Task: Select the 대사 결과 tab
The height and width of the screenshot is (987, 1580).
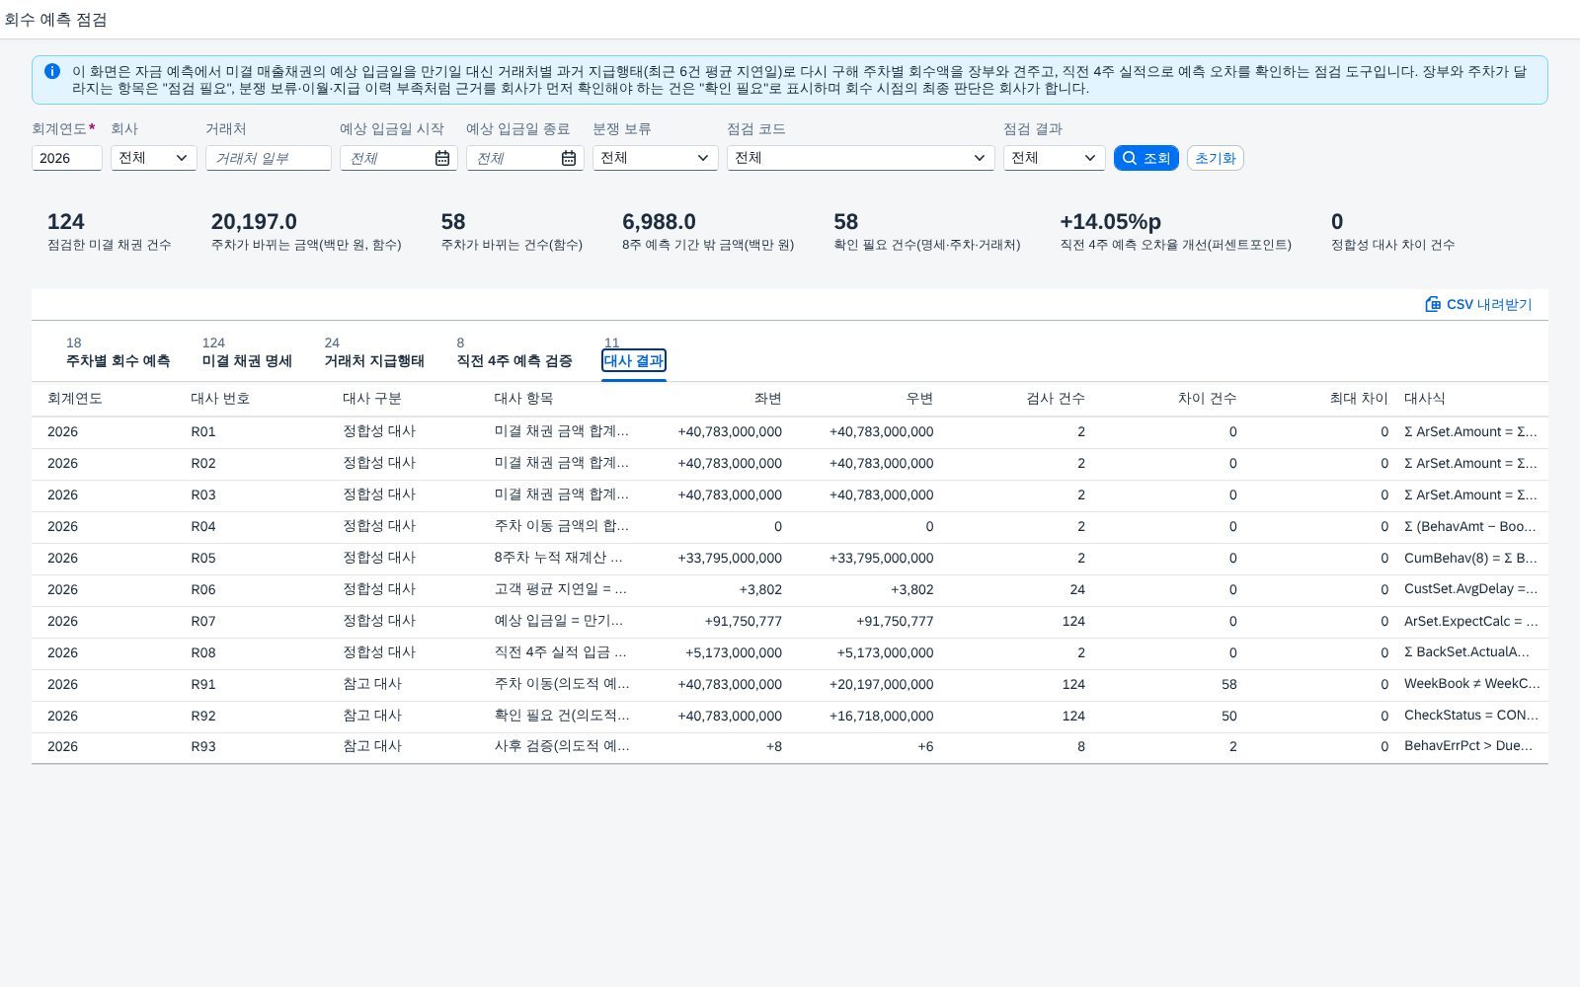Action: pos(634,360)
